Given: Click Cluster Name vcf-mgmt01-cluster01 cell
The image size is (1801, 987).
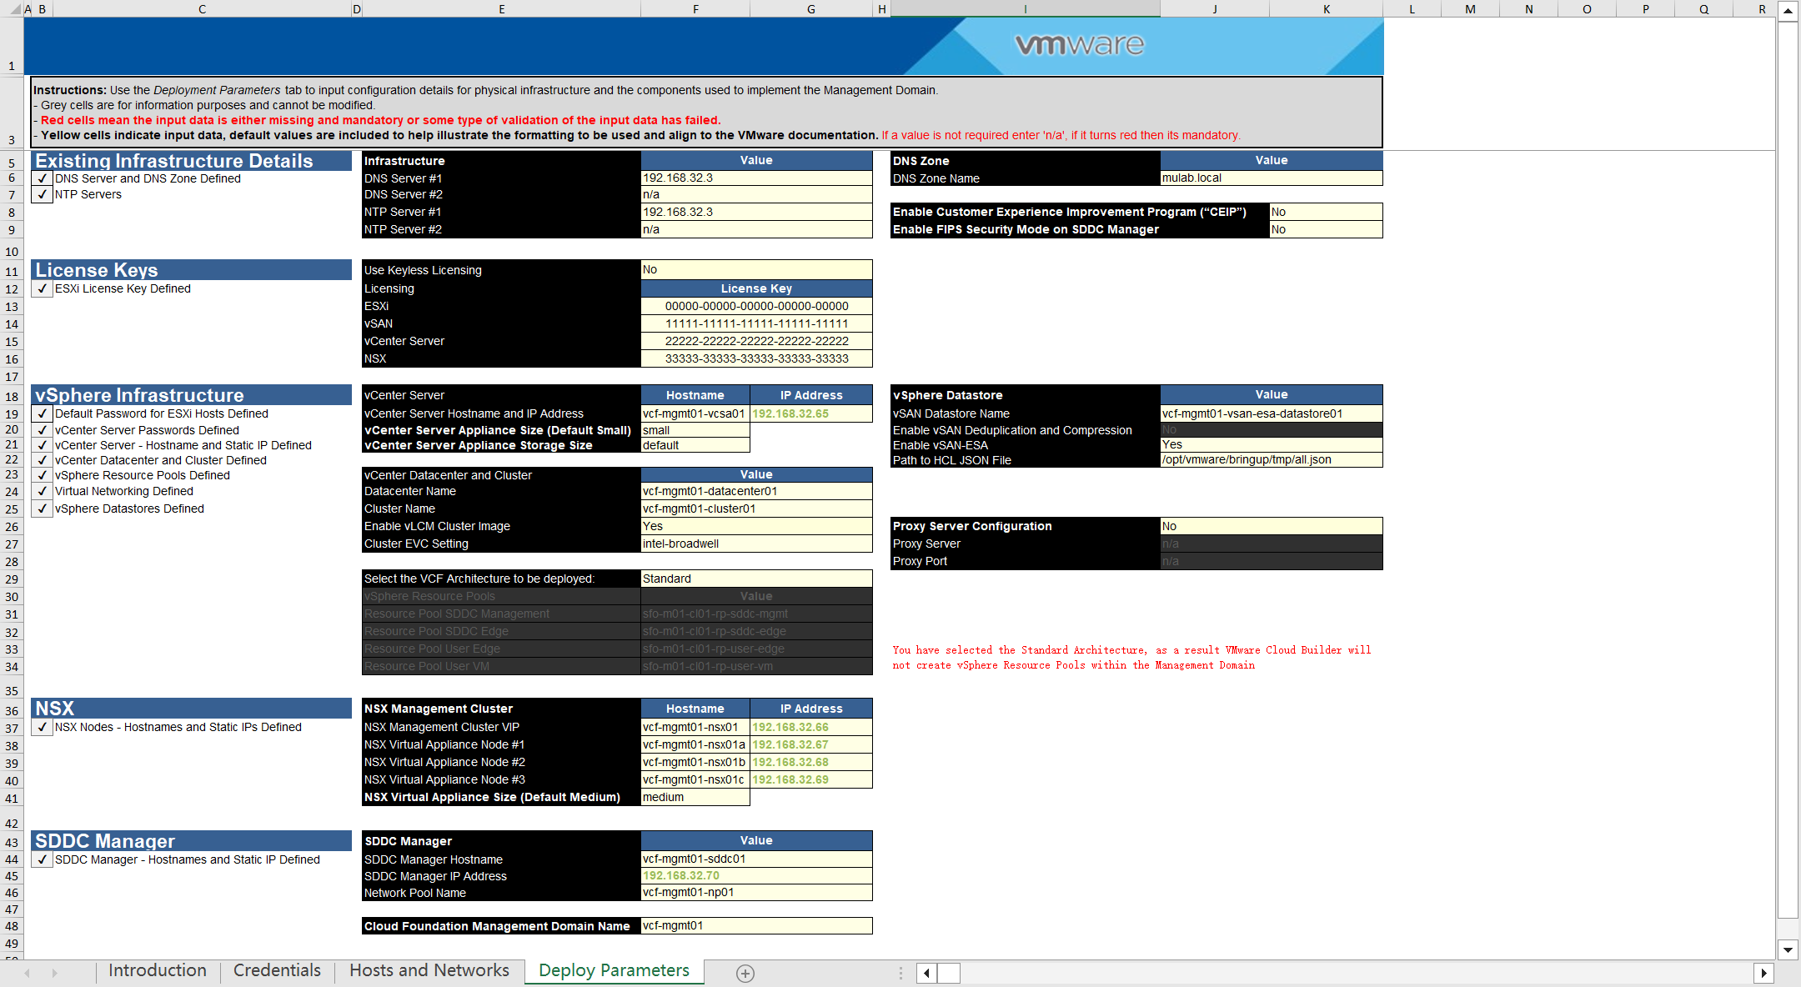Looking at the screenshot, I should click(756, 509).
